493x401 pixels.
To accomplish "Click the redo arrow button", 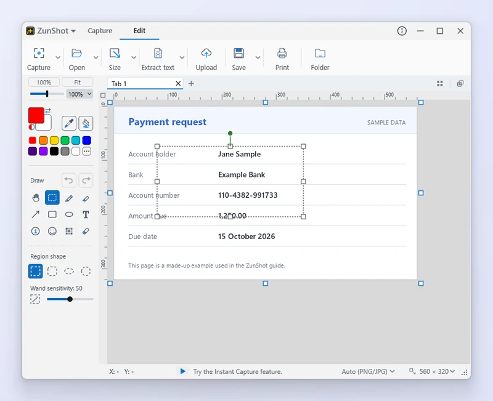I will 86,180.
